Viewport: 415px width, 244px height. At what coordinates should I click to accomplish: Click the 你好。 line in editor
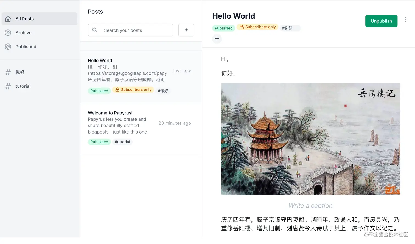[229, 73]
